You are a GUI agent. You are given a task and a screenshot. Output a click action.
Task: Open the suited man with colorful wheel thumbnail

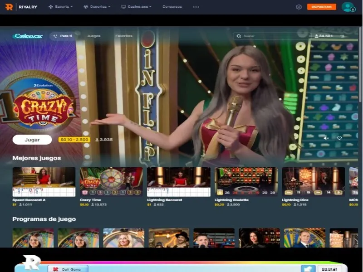coord(304,238)
